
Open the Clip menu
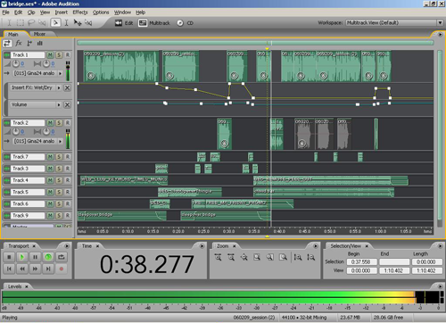(31, 12)
